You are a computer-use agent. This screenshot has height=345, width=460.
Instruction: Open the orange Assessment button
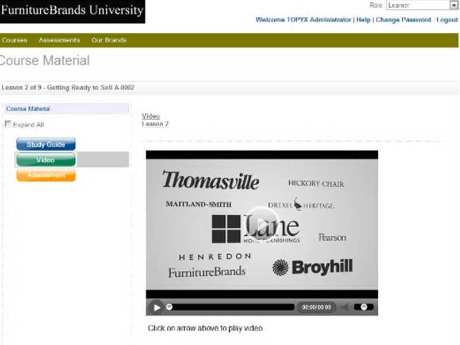(x=46, y=175)
